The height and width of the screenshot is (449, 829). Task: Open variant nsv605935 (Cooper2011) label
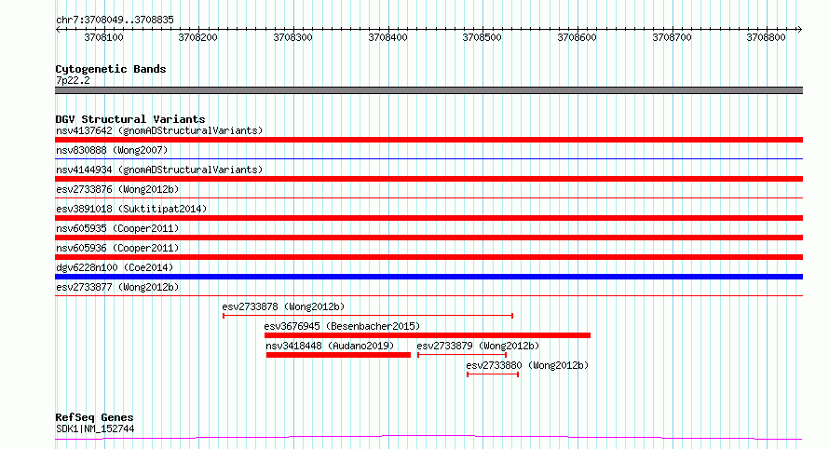pyautogui.click(x=117, y=228)
